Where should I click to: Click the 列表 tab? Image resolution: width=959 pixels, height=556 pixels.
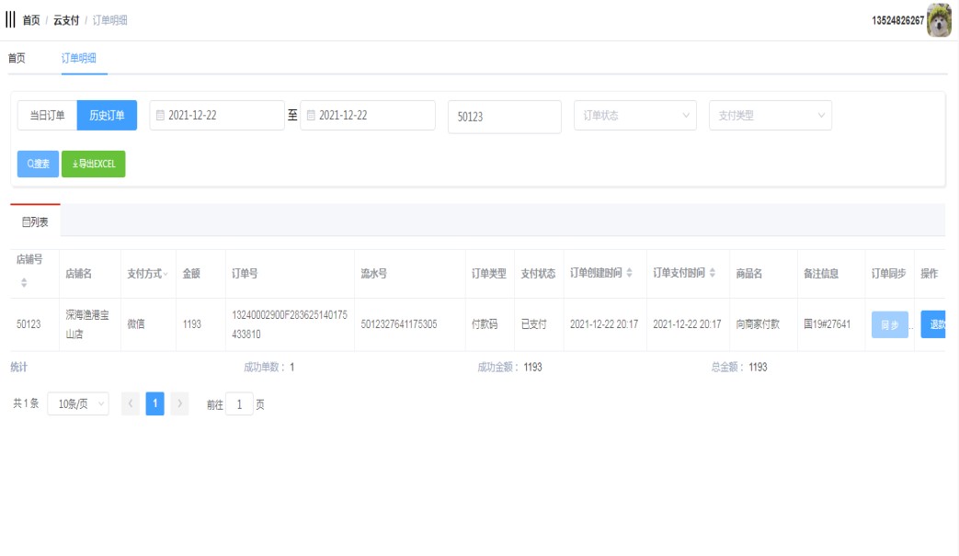click(x=35, y=221)
